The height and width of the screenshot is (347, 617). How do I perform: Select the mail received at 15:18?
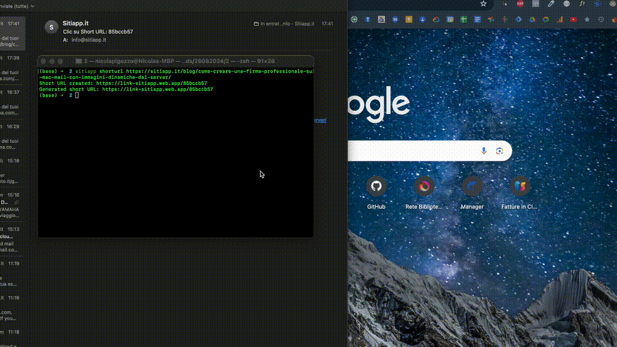pos(12,171)
